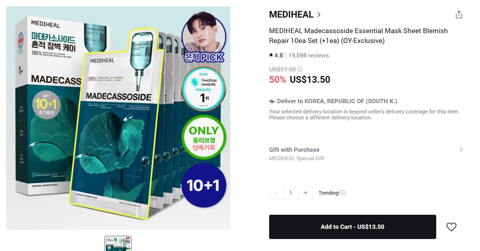Expand the Gift with Purchase section

(461, 149)
